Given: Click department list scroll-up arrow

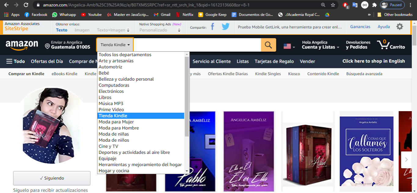Looking at the screenshot, I should 187,54.
